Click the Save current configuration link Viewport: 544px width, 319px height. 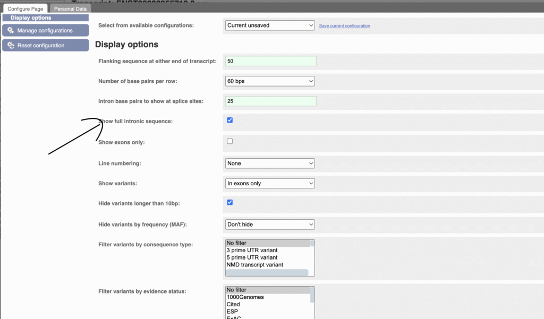click(344, 25)
